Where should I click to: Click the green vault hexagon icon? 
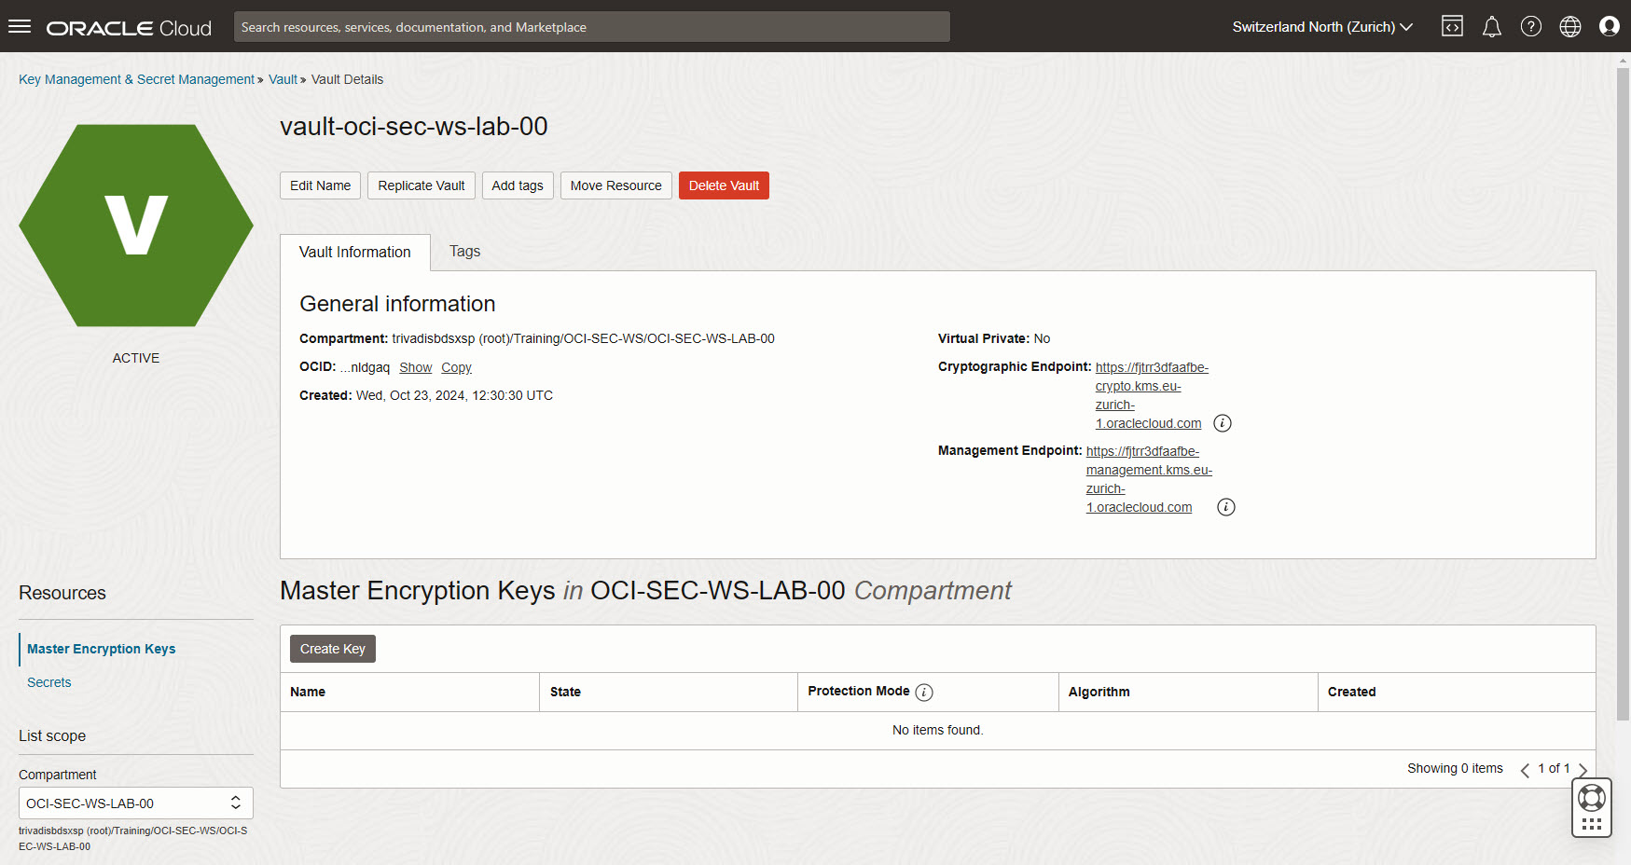point(136,226)
